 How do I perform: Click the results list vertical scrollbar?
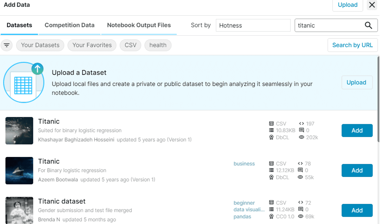click(x=378, y=99)
